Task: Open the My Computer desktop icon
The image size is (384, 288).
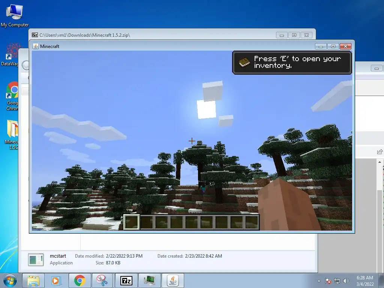Action: click(15, 15)
